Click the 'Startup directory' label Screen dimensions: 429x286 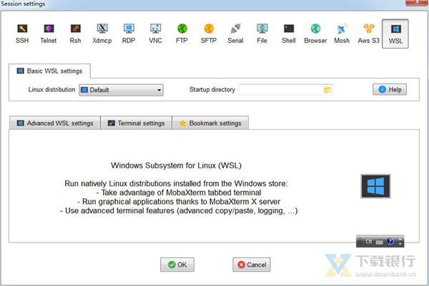pos(212,90)
